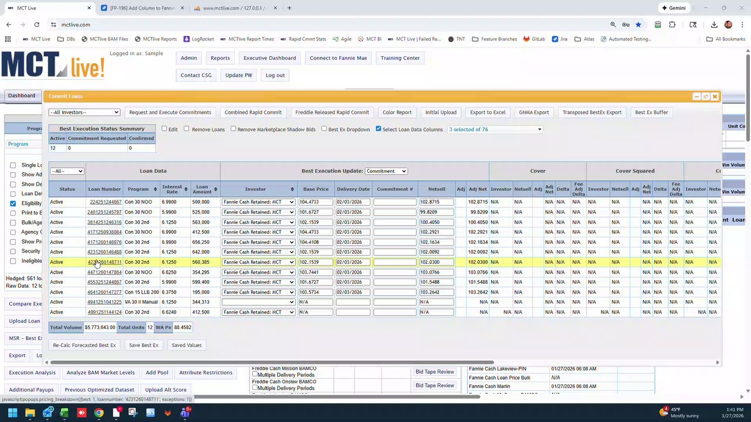Open the browser zoom magnifier icon
Screen dimensions: 751x422
coord(613,25)
